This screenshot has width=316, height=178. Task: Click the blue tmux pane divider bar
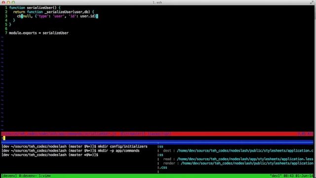157,142
